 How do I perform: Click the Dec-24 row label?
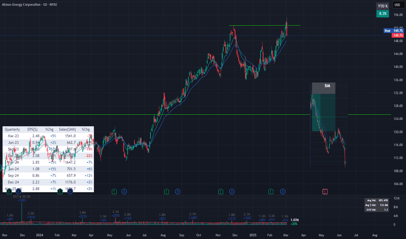13,182
